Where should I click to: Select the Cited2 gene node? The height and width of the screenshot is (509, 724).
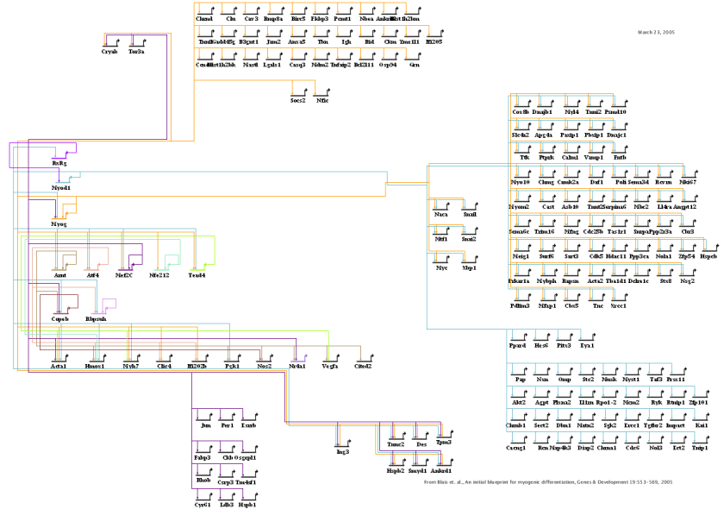click(x=363, y=367)
